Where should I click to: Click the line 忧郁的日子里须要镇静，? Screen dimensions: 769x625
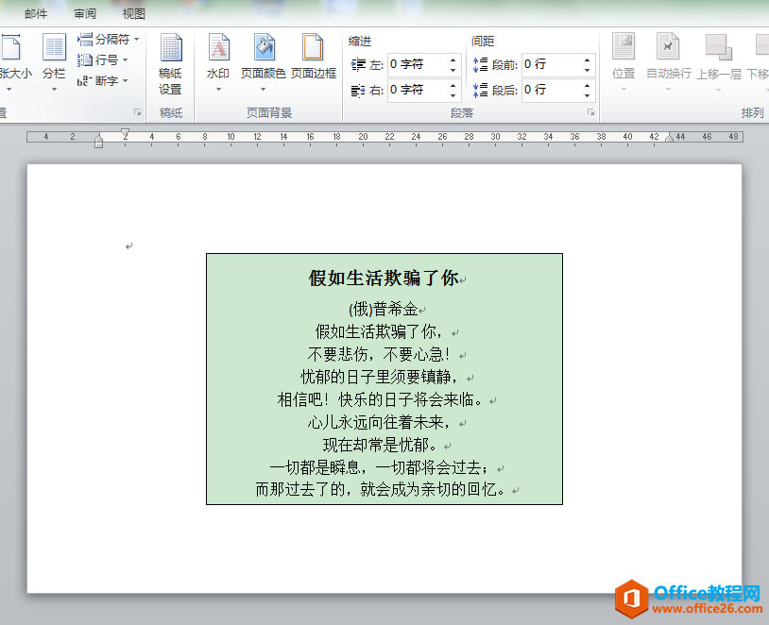coord(379,377)
